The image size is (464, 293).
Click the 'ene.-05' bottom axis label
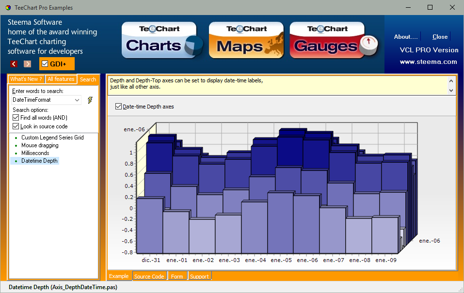281,260
